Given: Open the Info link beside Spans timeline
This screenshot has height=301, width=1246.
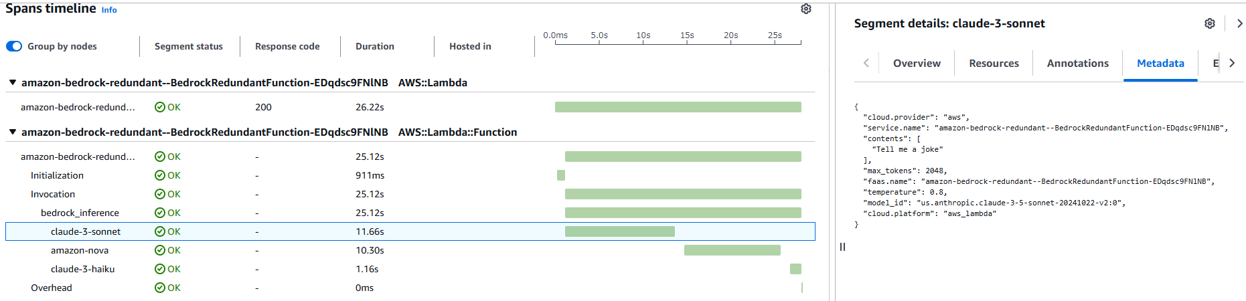Looking at the screenshot, I should pyautogui.click(x=109, y=10).
